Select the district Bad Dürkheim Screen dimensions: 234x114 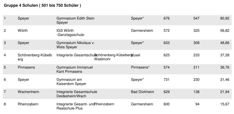pos(142,92)
